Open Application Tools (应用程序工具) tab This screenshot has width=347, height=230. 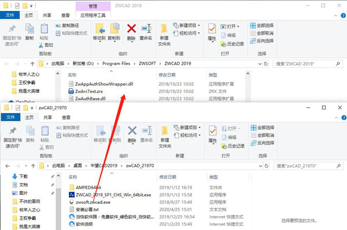[93, 15]
